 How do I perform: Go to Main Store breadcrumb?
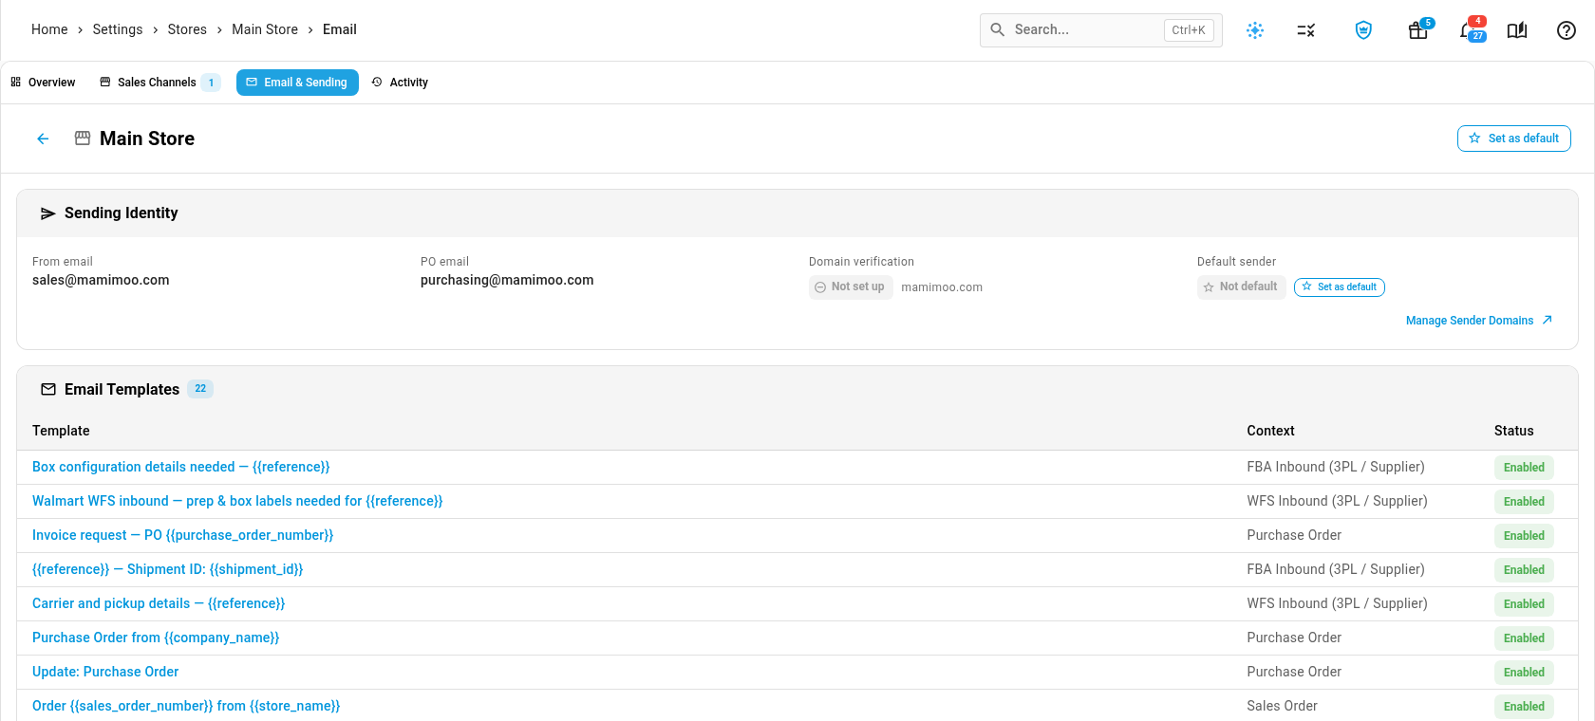(265, 29)
